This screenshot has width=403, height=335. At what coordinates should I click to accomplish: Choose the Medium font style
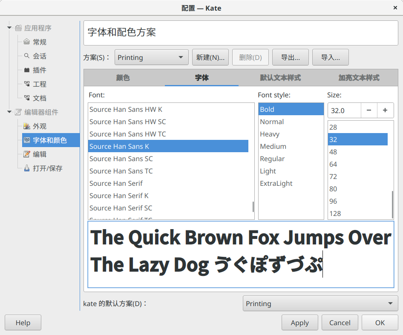click(291, 146)
